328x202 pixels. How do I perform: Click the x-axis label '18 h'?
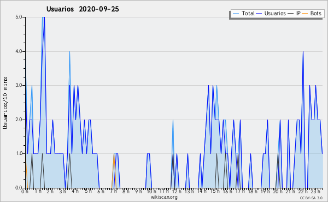pyautogui.click(x=252, y=192)
